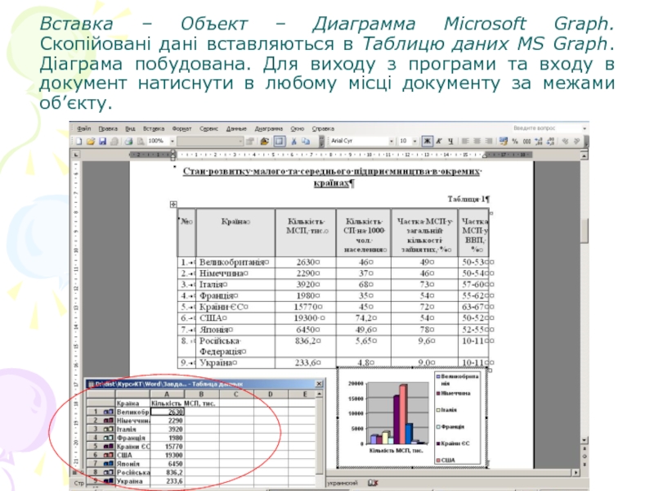Click the ruler tab selector button
This screenshot has width=654, height=491.
[x=75, y=155]
